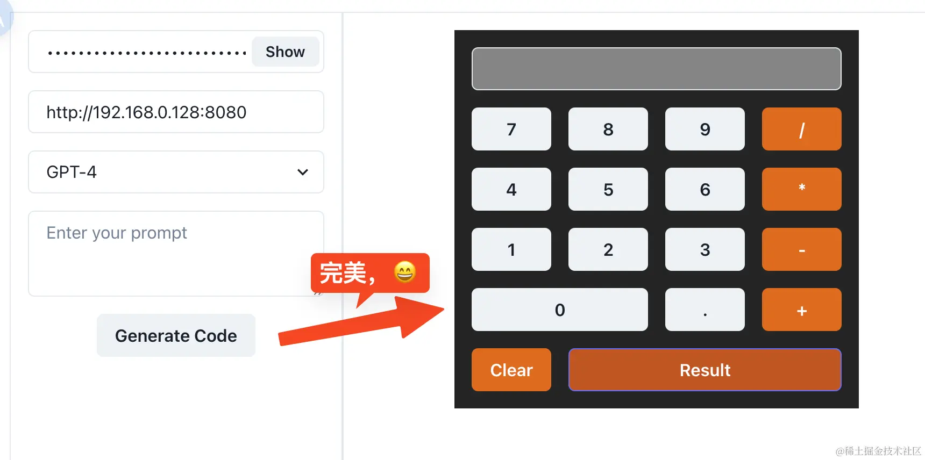925x460 pixels.
Task: Choose the number 0 wide key
Action: pyautogui.click(x=559, y=310)
